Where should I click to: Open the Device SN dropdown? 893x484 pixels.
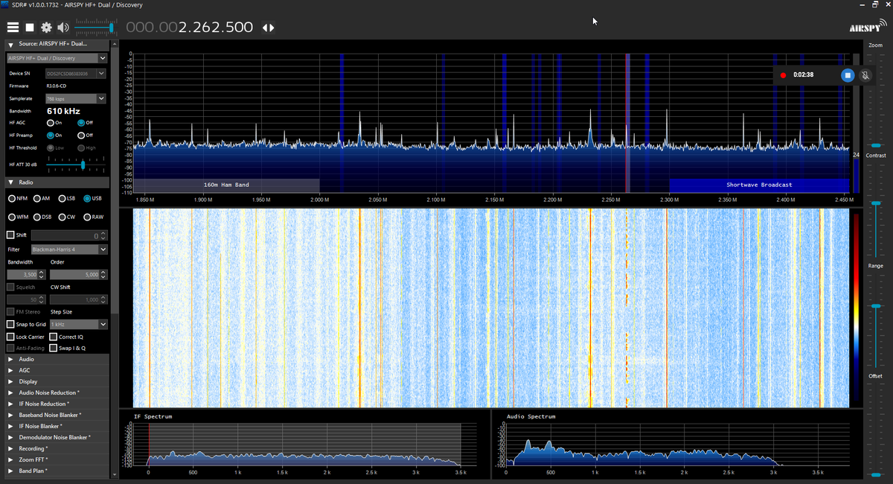click(x=76, y=74)
